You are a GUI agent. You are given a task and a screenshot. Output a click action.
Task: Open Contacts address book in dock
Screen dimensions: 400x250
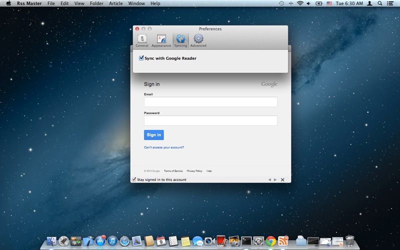click(x=149, y=241)
